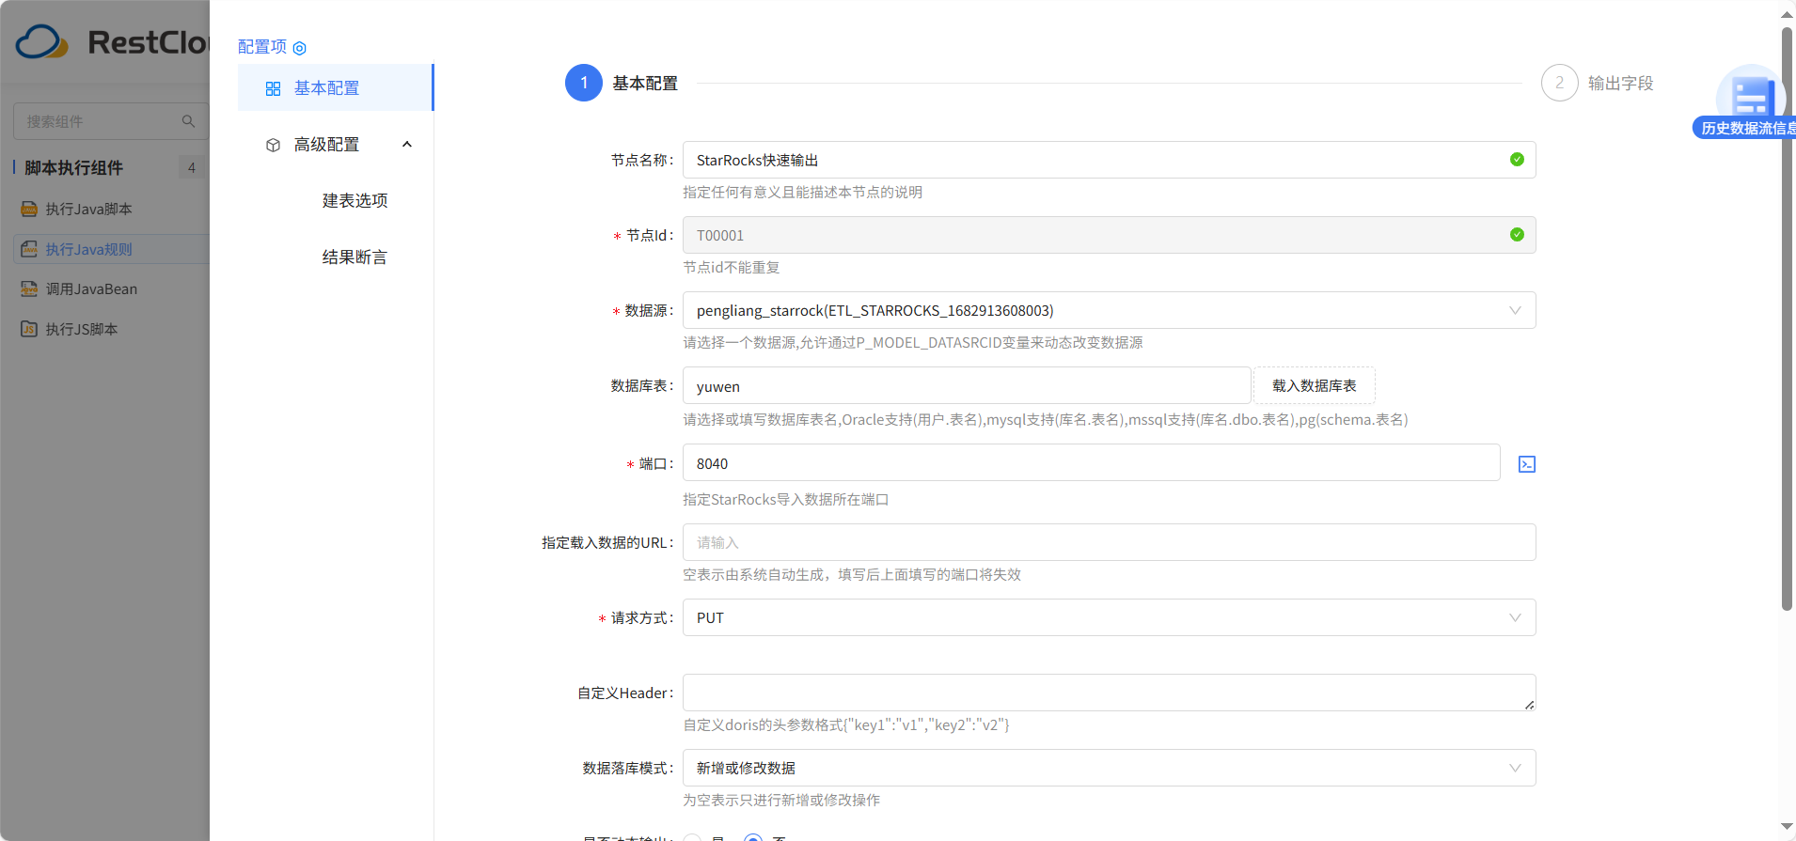Click the 执行Java脚本 component icon
1796x841 pixels.
click(29, 210)
